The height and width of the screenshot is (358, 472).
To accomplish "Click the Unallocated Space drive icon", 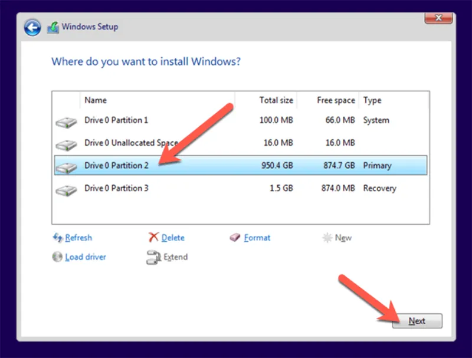I will tap(66, 144).
